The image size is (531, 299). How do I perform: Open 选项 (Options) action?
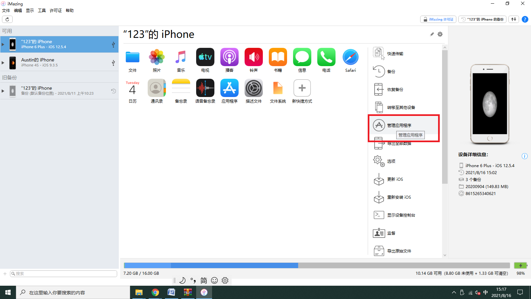point(405,161)
